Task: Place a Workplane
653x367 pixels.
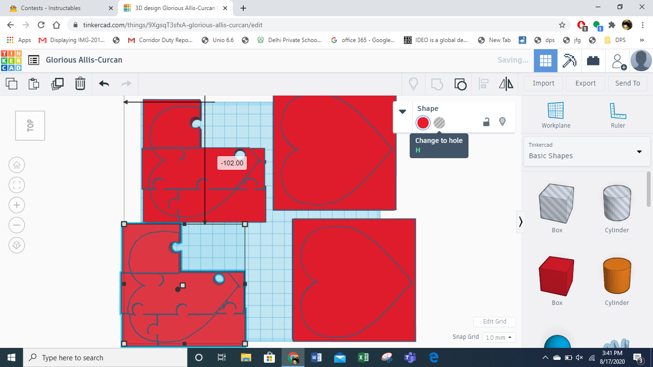Action: pyautogui.click(x=556, y=115)
